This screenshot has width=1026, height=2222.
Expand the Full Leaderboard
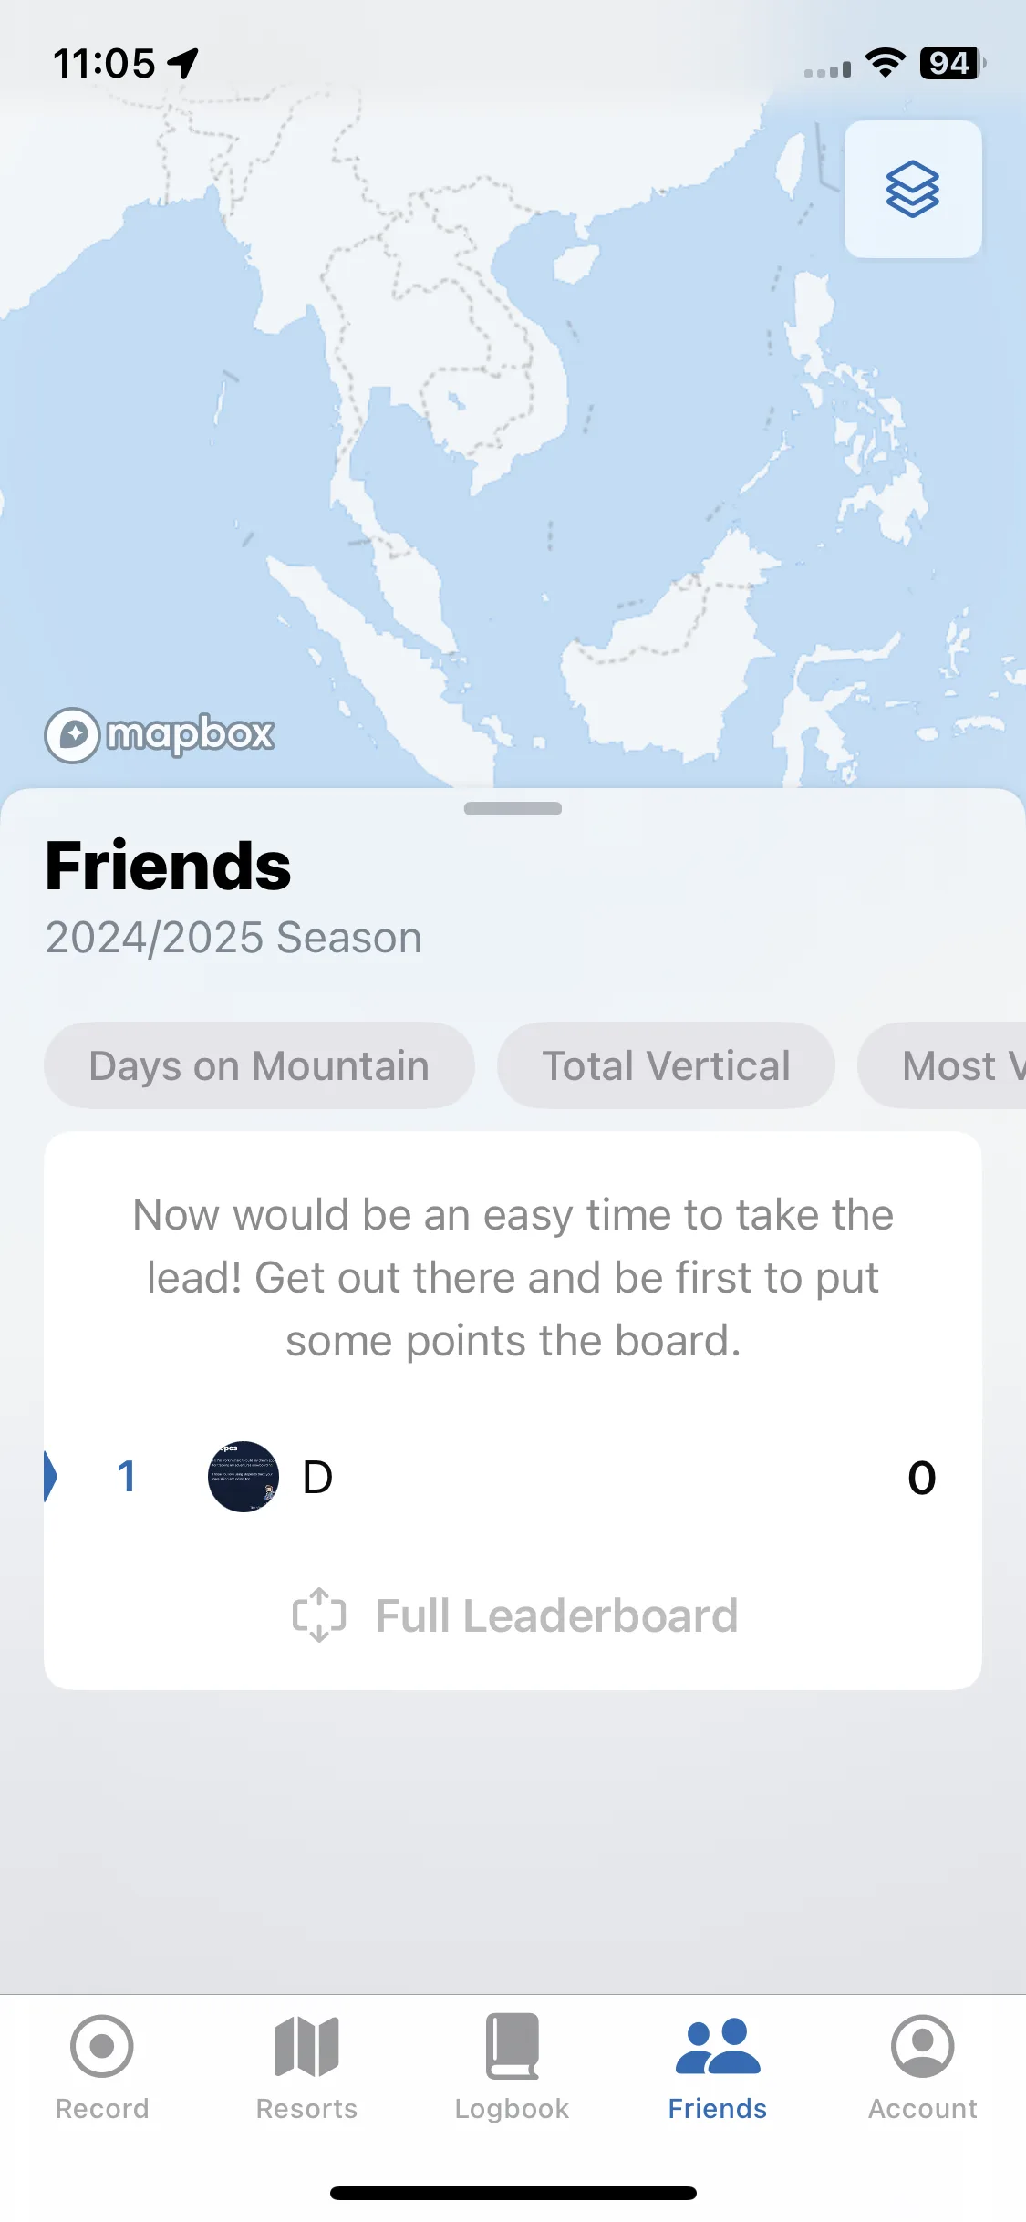(x=514, y=1615)
